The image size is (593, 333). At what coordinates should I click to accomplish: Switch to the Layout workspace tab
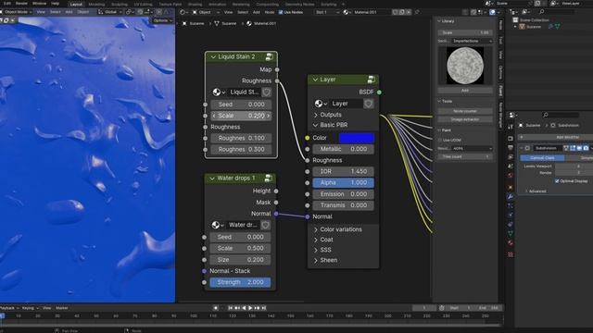pos(76,4)
